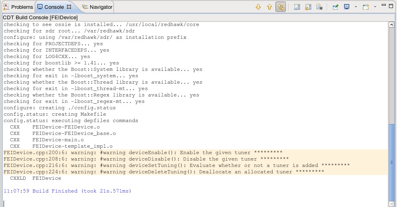Maximize the console view panel
The image size is (397, 207).
click(392, 5)
